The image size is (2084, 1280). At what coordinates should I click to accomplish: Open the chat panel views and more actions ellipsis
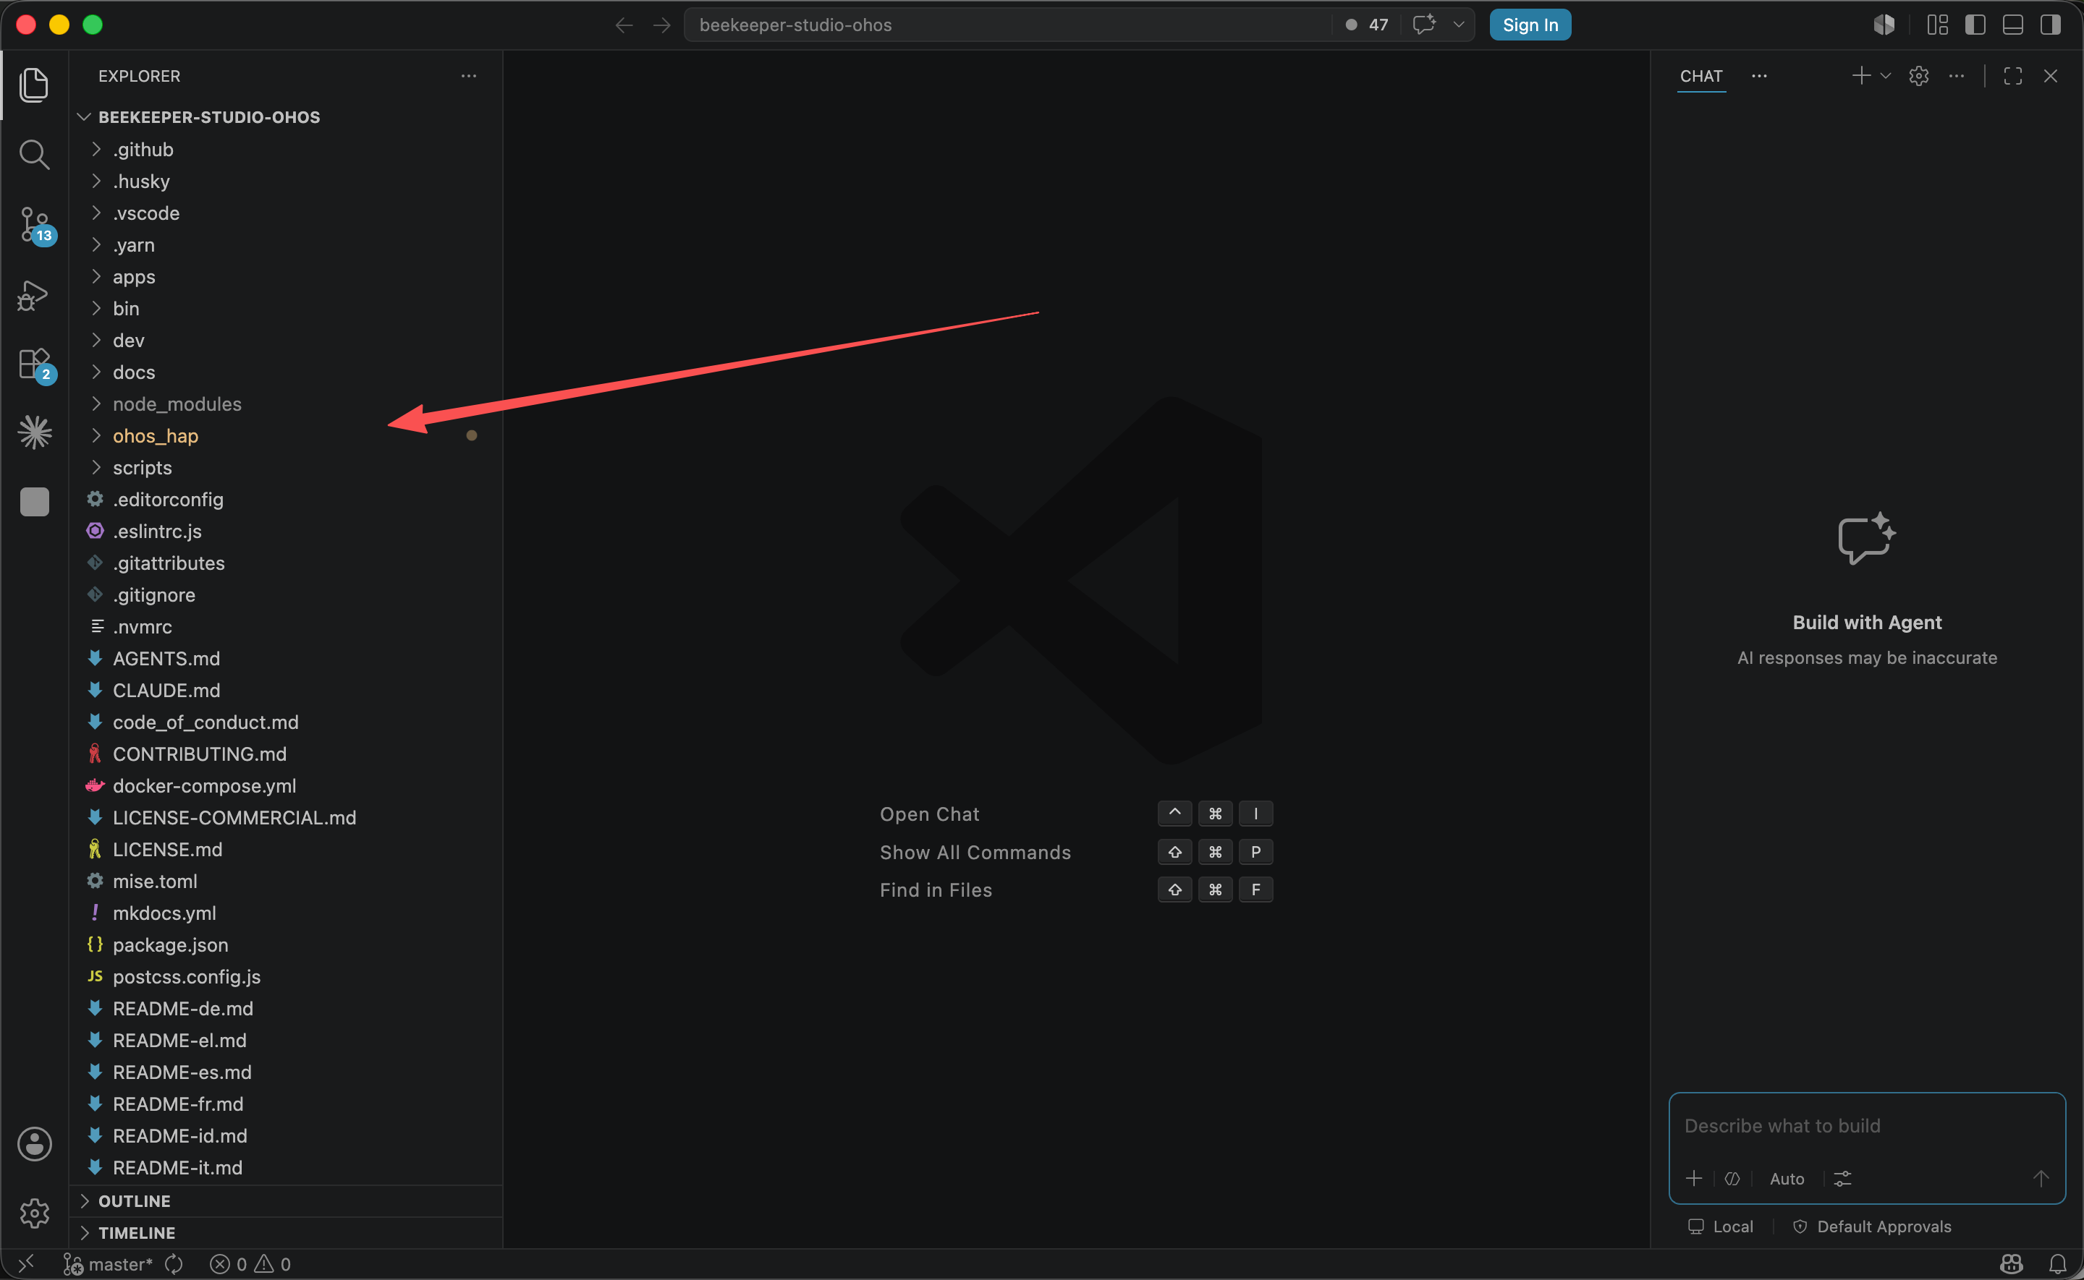(1956, 76)
